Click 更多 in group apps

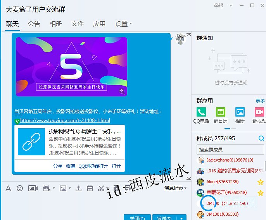tap(260, 101)
